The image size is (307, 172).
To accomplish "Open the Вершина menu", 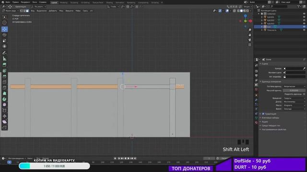I will pos(69,11).
